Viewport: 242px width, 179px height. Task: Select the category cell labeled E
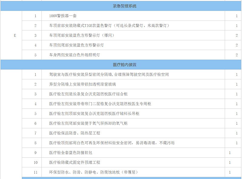15,36
